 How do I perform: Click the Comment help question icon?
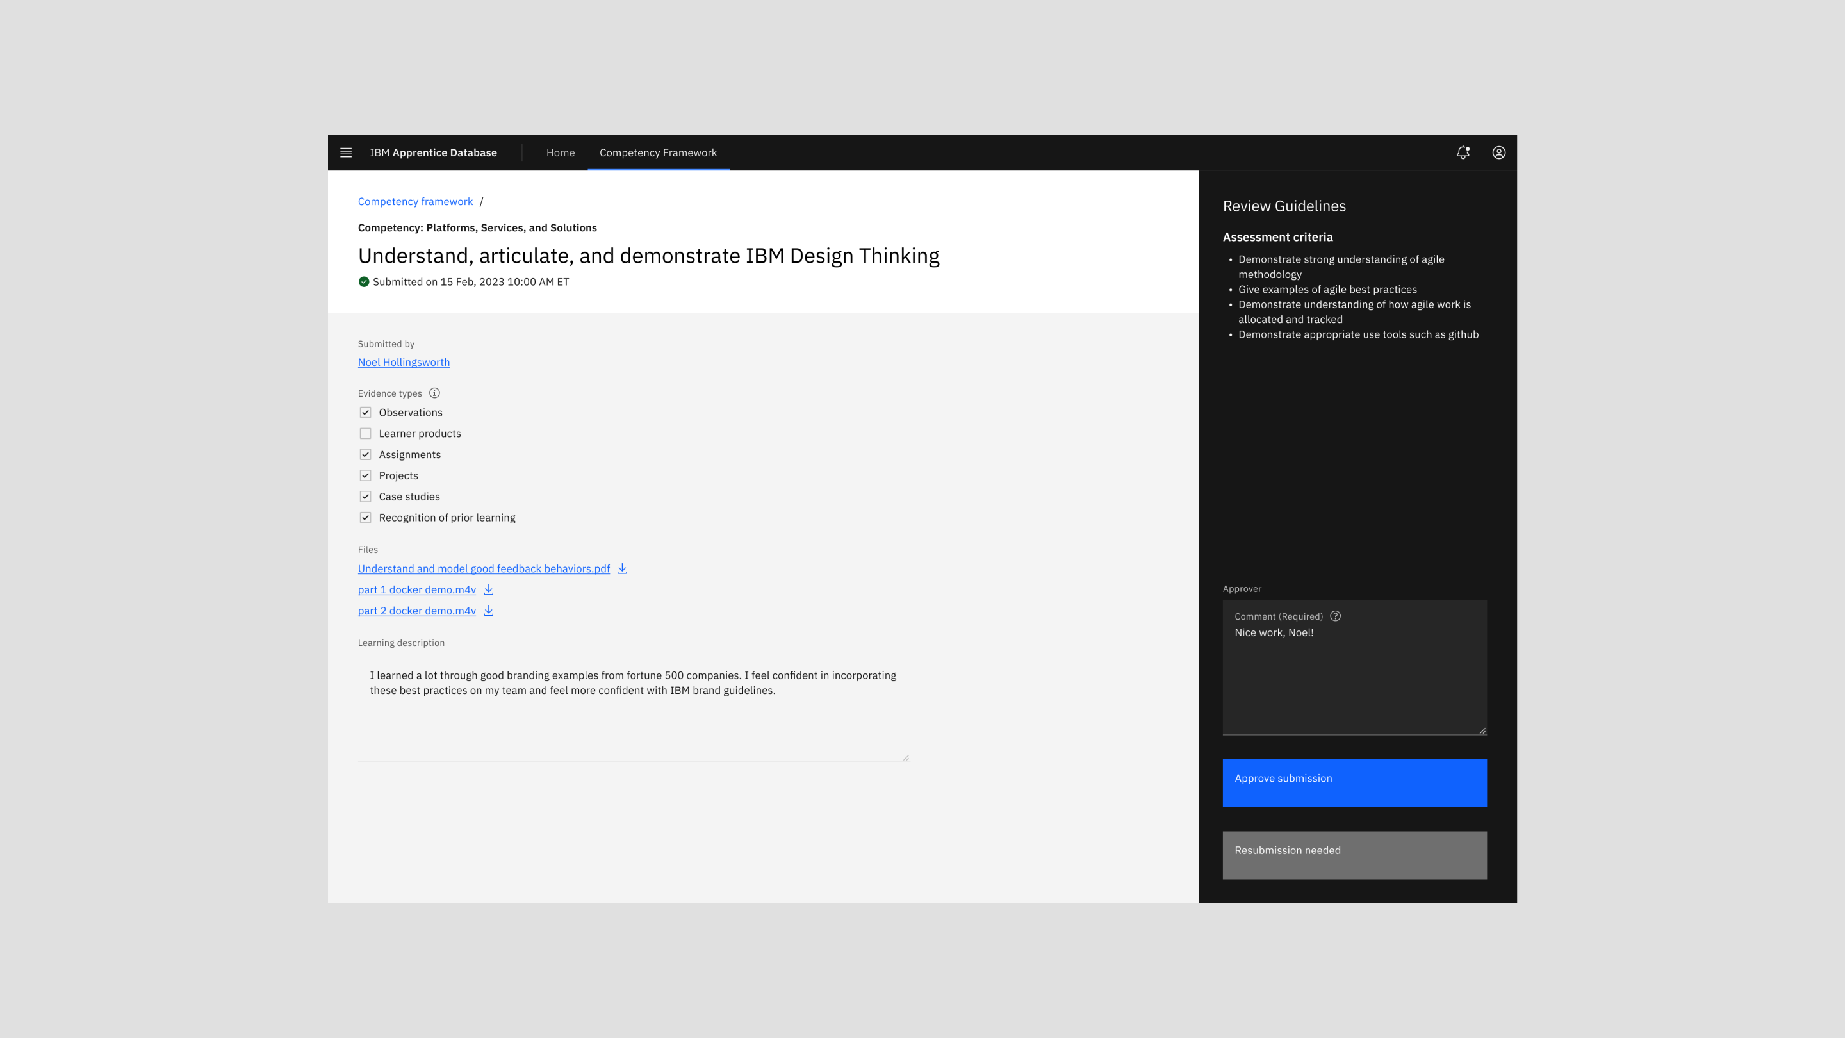pos(1336,616)
